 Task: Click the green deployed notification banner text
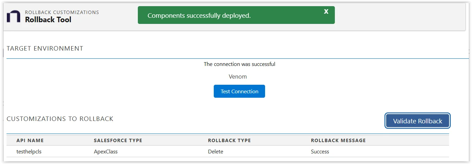click(x=199, y=16)
